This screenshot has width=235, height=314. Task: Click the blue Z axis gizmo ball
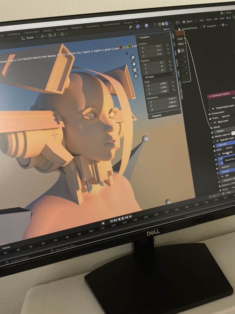pyautogui.click(x=124, y=41)
